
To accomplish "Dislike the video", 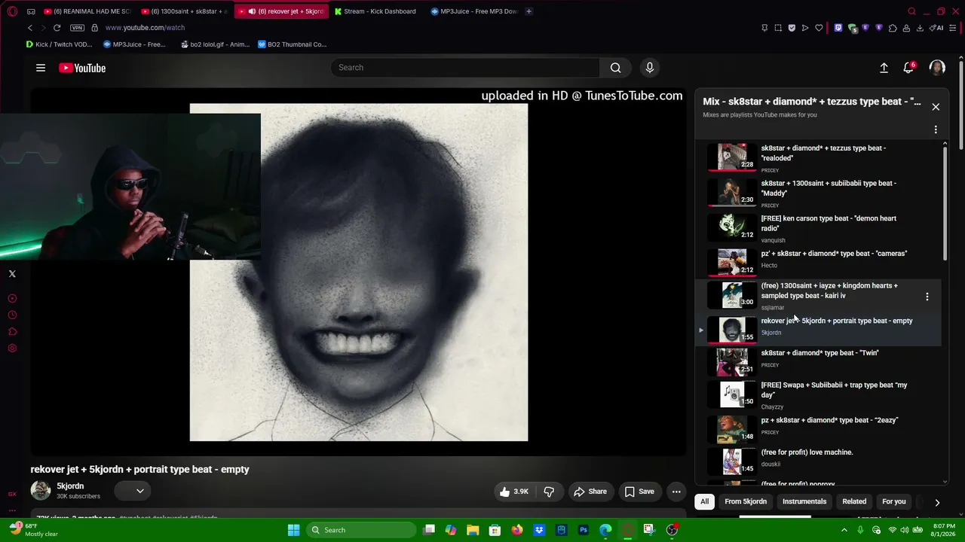I will pyautogui.click(x=549, y=492).
